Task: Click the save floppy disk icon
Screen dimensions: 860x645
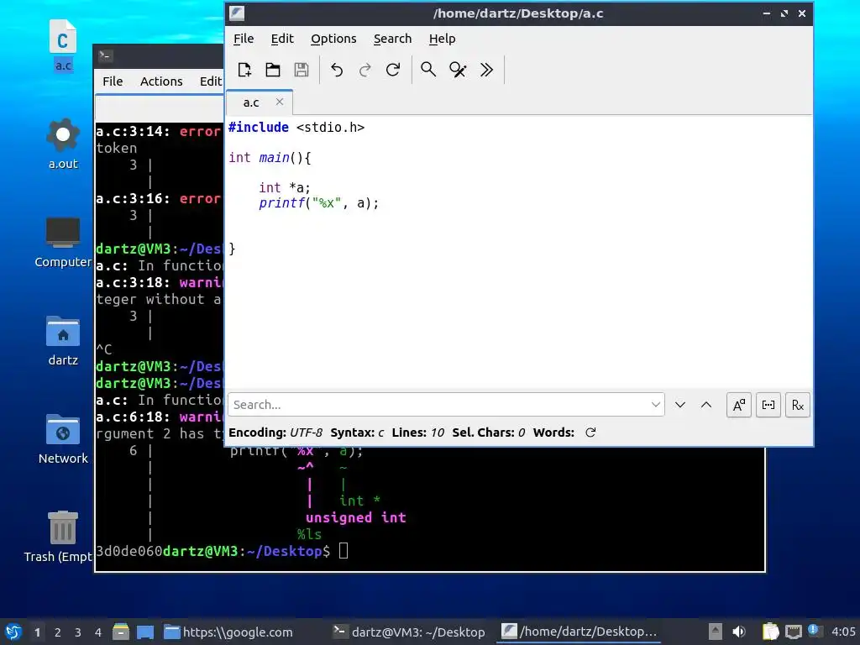Action: coord(302,70)
